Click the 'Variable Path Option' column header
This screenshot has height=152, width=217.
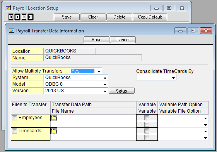181,105
